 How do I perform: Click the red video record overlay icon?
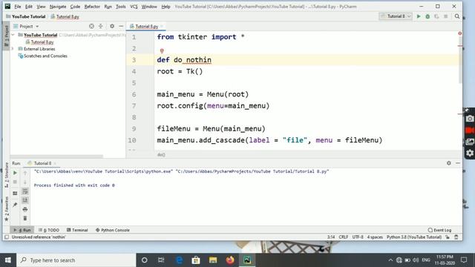470,131
